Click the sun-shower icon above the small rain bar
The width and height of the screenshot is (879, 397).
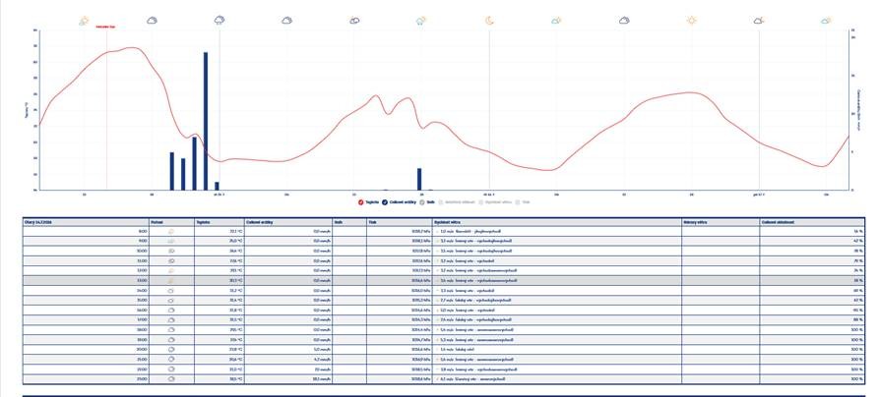tap(421, 21)
